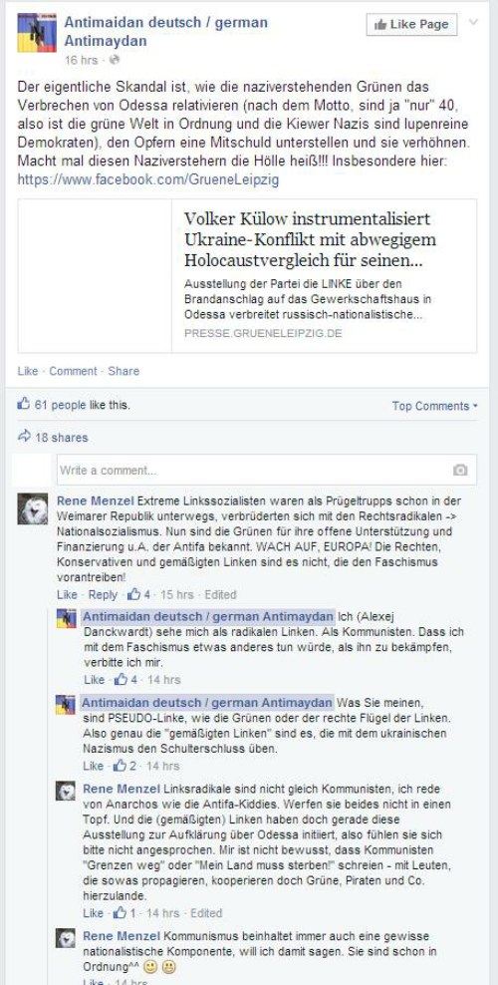Share the main post
Viewport: 498px width, 985px height.
[124, 371]
